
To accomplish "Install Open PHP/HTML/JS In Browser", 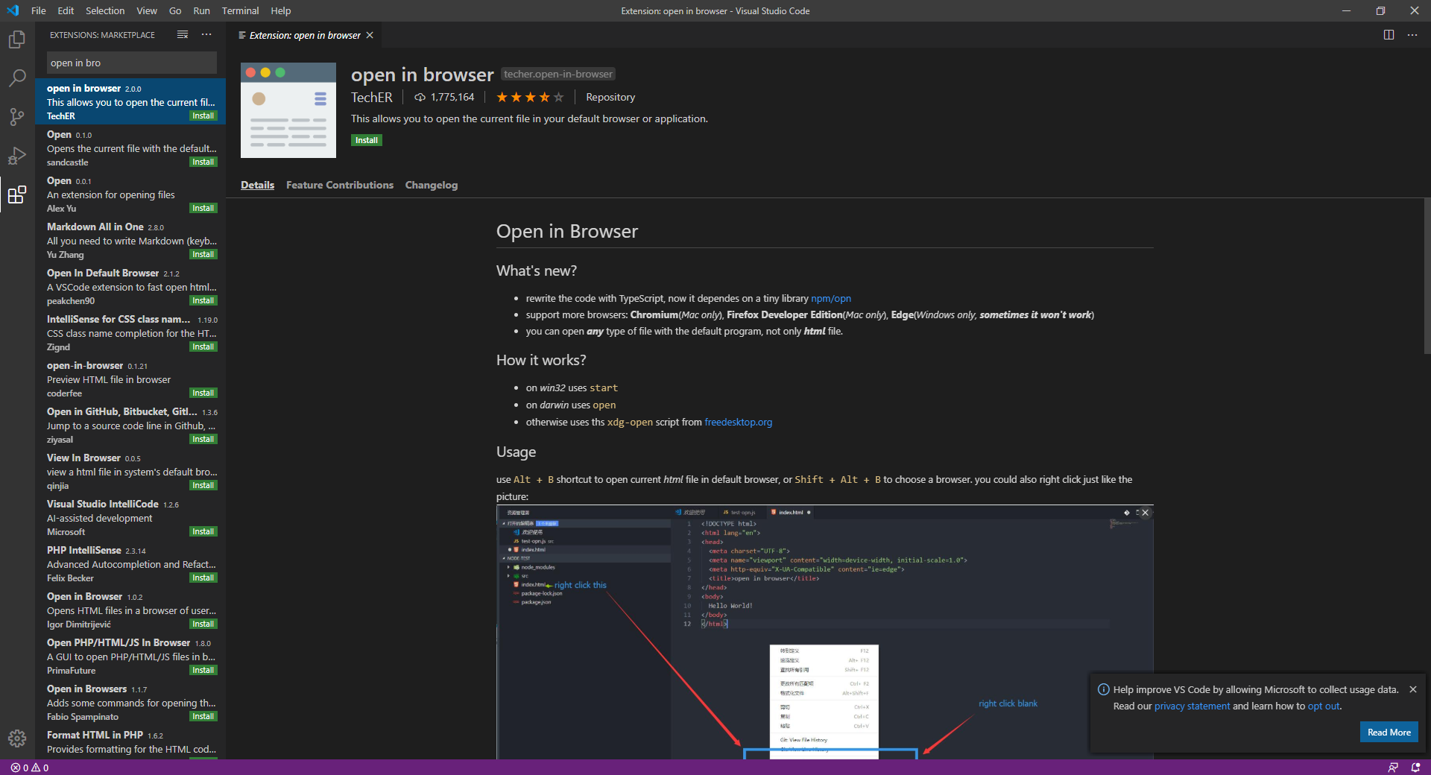I will [x=203, y=670].
